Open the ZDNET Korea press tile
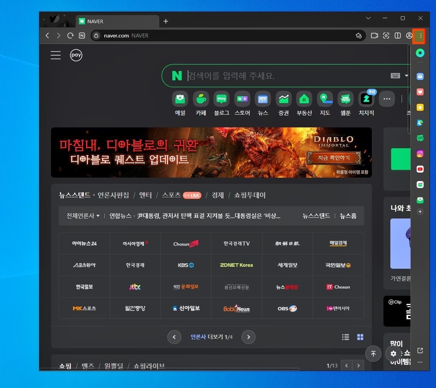Screen dimensions: 436x388 click(236, 265)
